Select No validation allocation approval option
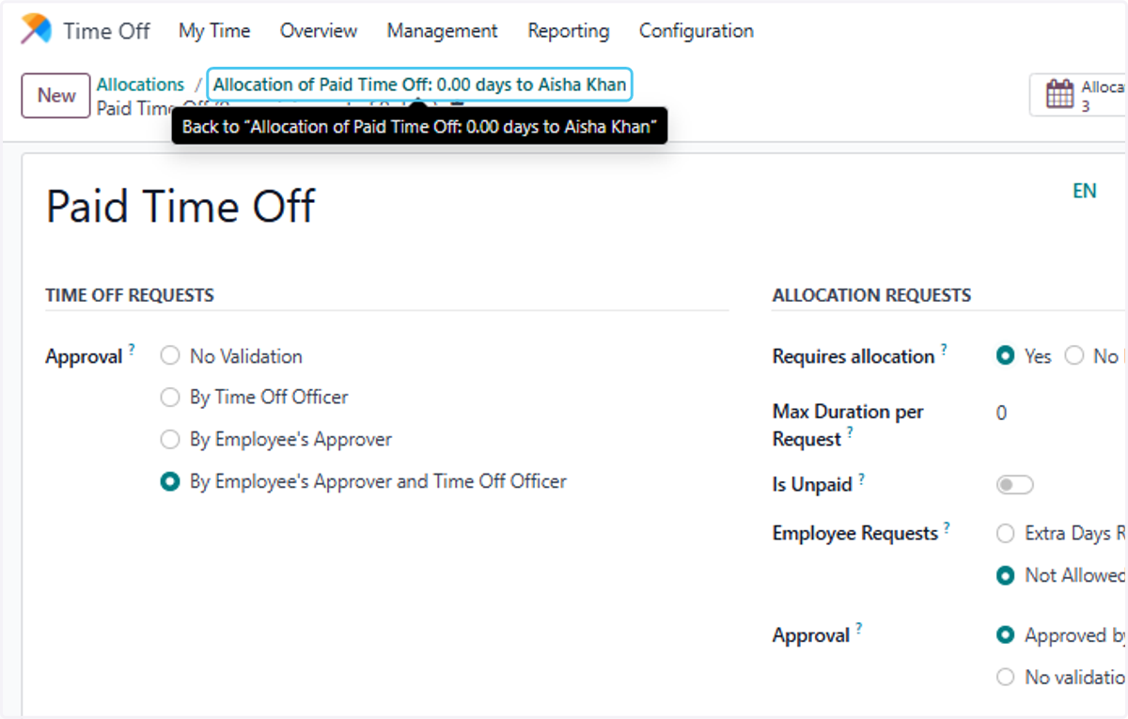This screenshot has height=719, width=1128. pos(1006,677)
